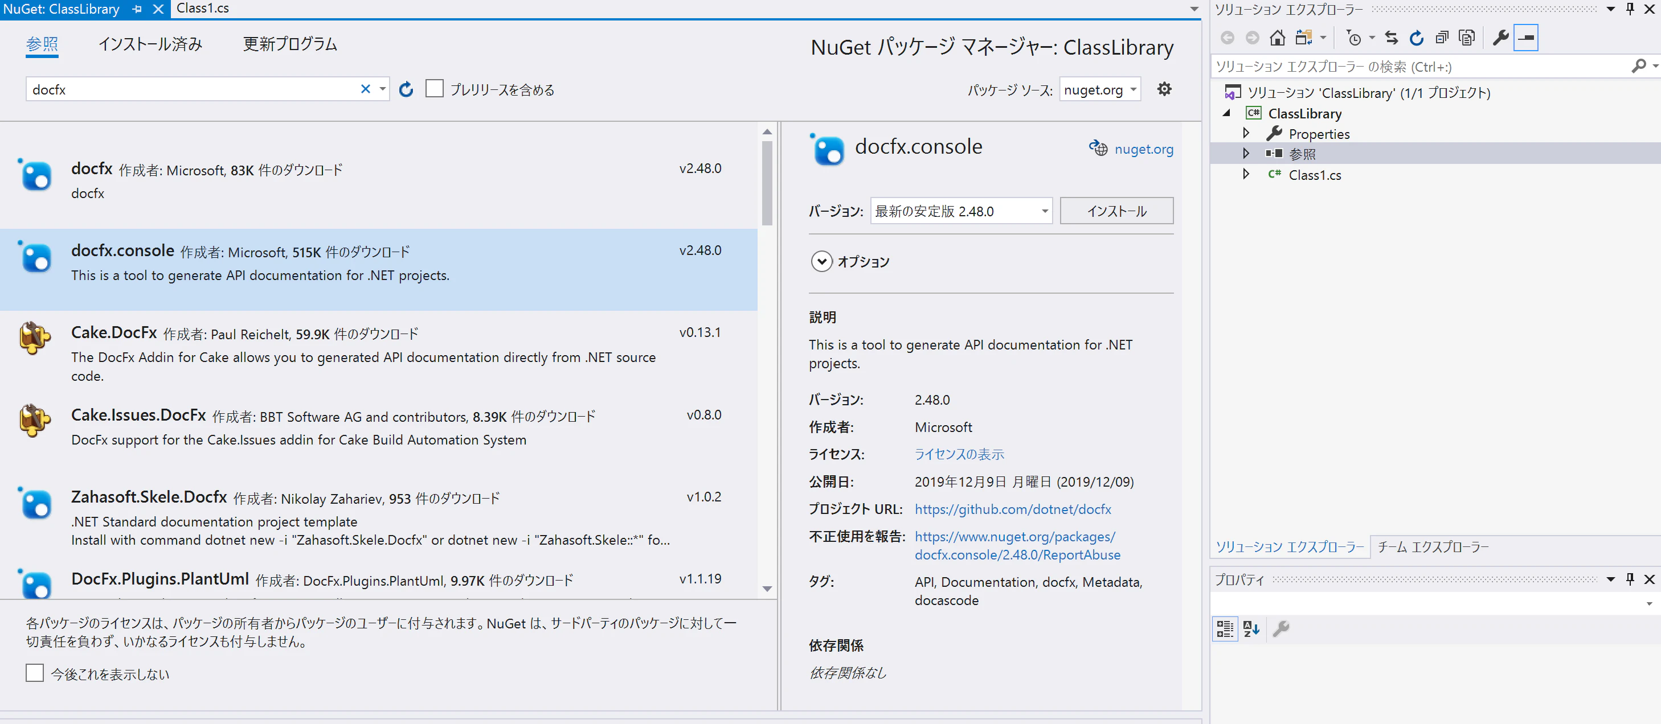Pin the Solution Explorer panel
Viewport: 1661px width, 724px height.
pyautogui.click(x=1630, y=9)
